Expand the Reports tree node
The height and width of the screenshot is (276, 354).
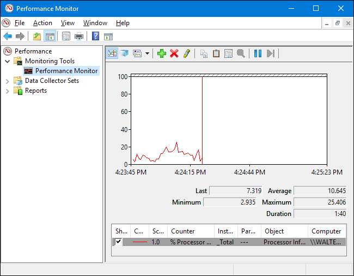coord(8,91)
